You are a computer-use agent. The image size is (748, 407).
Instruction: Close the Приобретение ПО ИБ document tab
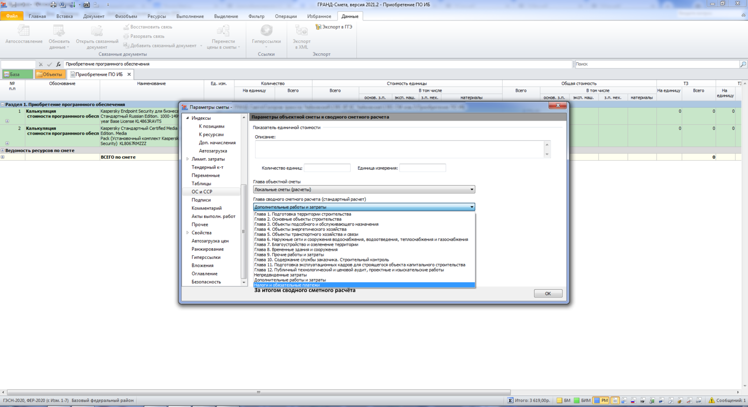click(x=129, y=74)
